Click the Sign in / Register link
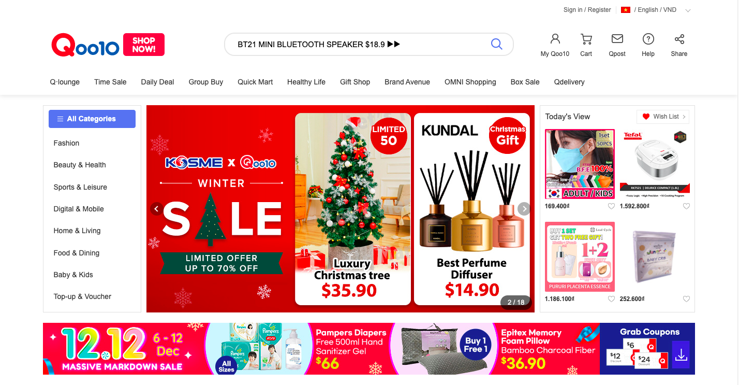Screen dimensions: 739x385 [587, 10]
